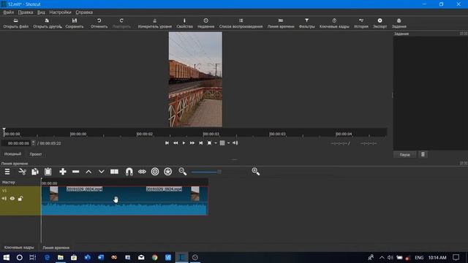Switch to bottom Ключевые кадры tab
468x263 pixels.
[x=19, y=248]
